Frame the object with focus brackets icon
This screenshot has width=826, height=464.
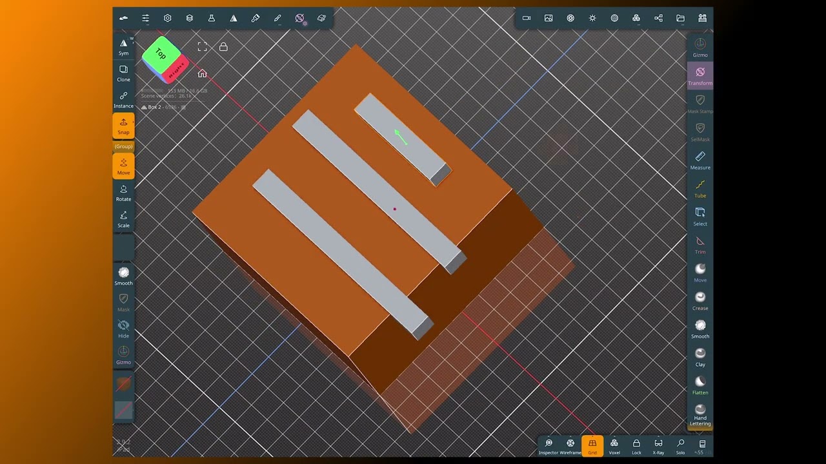(x=202, y=47)
